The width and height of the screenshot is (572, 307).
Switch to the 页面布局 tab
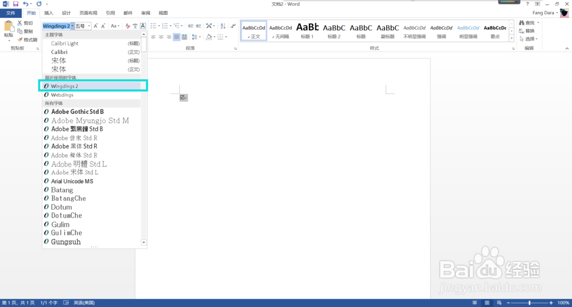click(89, 13)
